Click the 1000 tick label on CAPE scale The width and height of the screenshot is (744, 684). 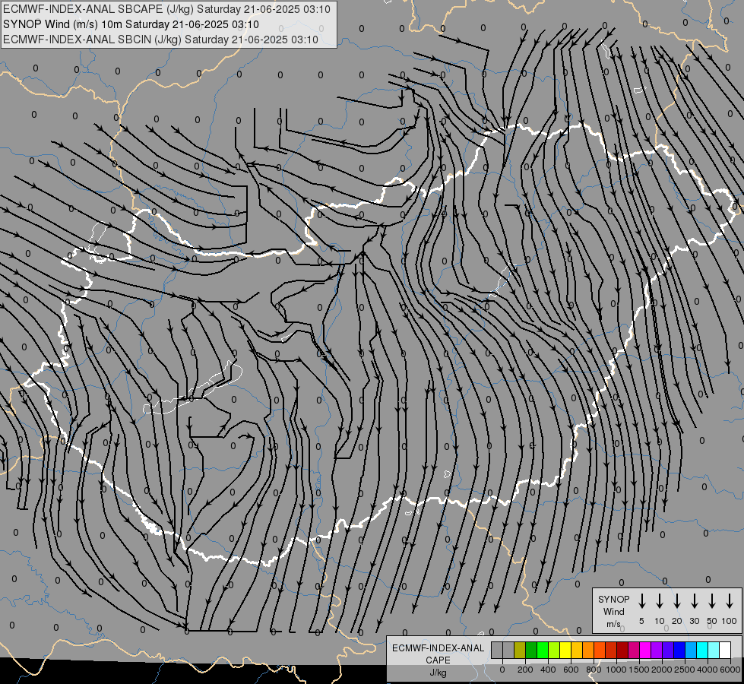[x=616, y=670]
